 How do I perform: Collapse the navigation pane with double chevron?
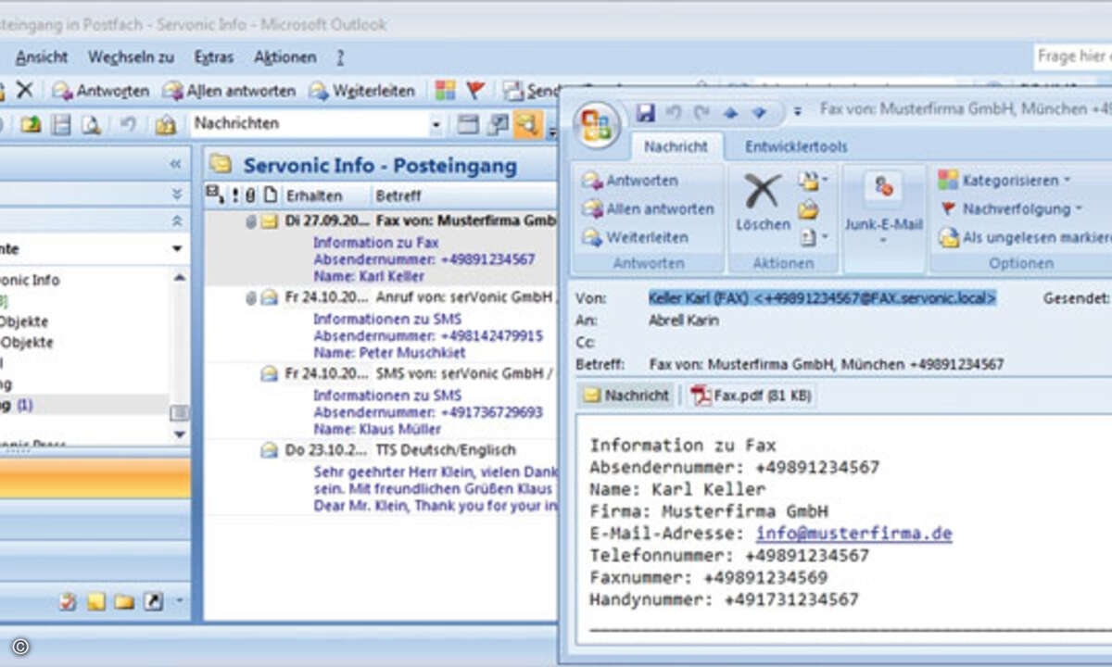(175, 164)
